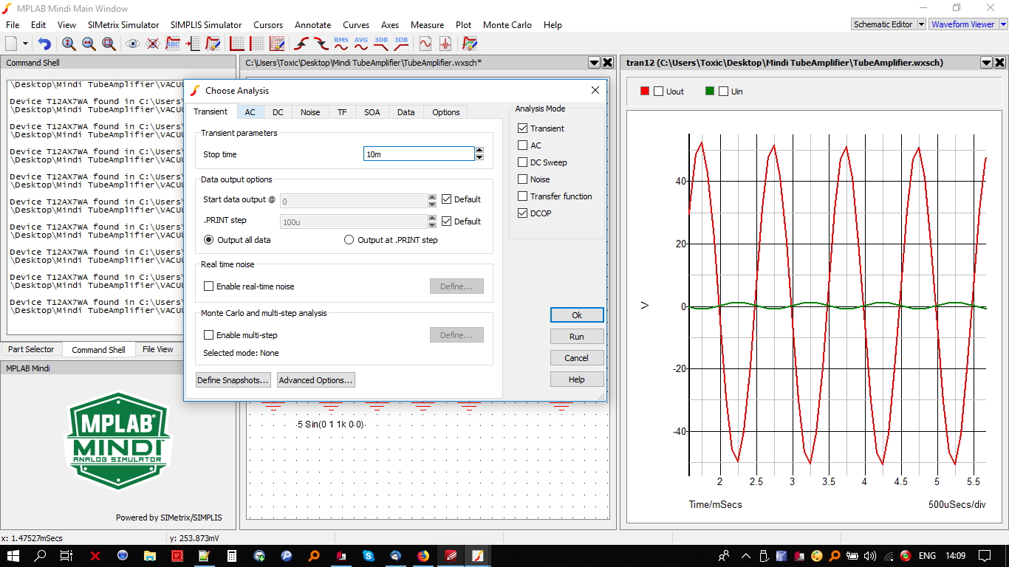Check the Noise analysis mode box
Viewport: 1009px width, 567px height.
[x=523, y=179]
